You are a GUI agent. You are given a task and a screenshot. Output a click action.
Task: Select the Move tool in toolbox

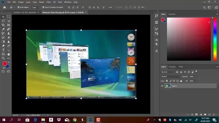[3, 17]
